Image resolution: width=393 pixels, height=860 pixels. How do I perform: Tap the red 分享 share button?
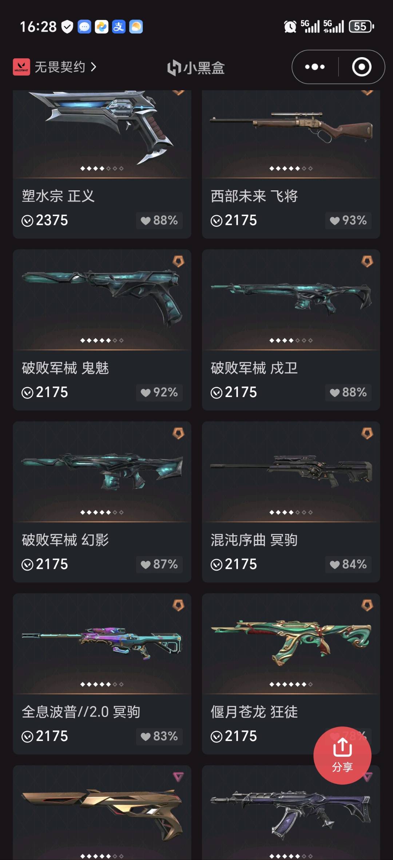(x=342, y=756)
